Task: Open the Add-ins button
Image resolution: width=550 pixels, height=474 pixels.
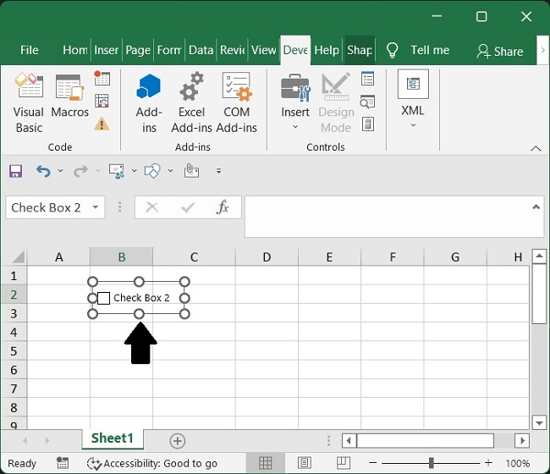Action: 149,103
